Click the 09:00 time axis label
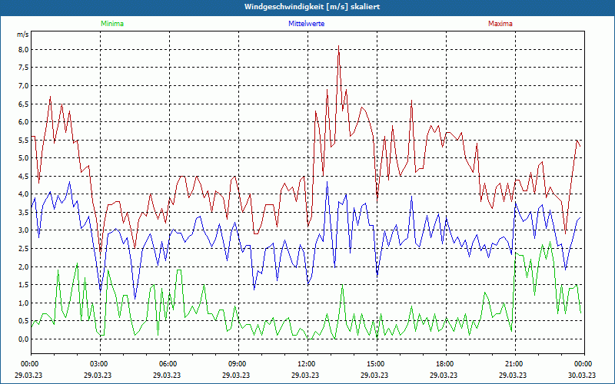615x384 pixels. pos(238,364)
